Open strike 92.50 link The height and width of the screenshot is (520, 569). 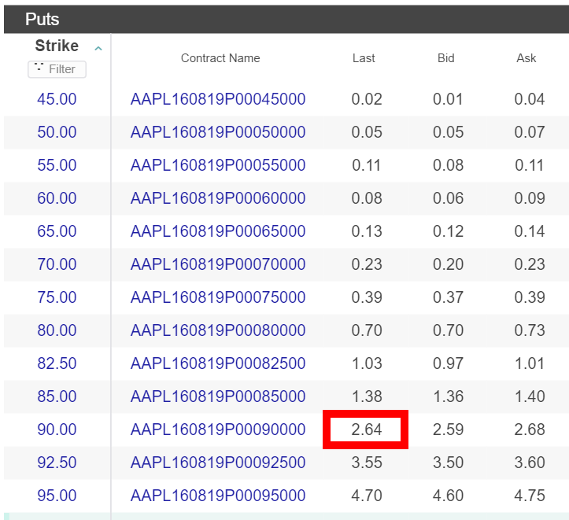(x=57, y=463)
